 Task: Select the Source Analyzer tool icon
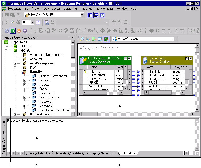pos(82,39)
